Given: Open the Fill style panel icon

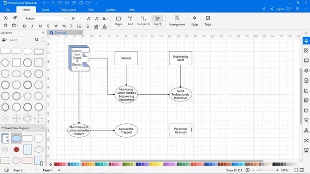Looking at the screenshot, I should click(306, 41).
